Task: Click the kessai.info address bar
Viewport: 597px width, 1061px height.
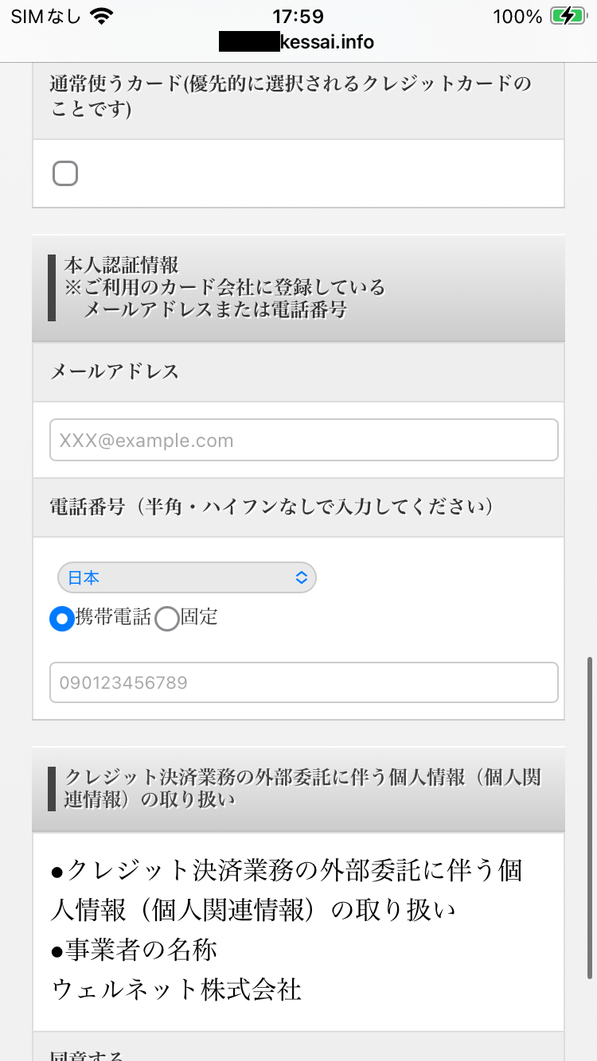Action: click(x=298, y=41)
